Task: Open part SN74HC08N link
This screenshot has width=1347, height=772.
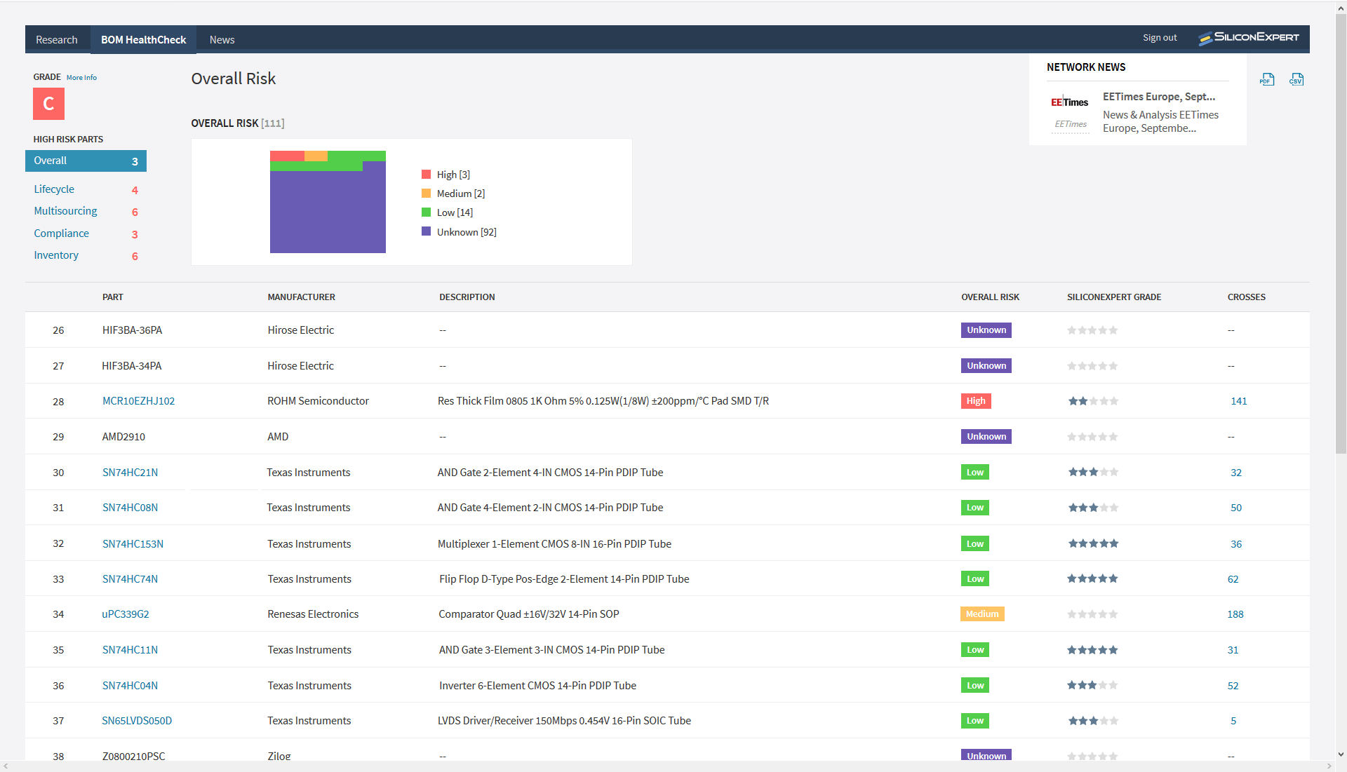Action: (130, 508)
